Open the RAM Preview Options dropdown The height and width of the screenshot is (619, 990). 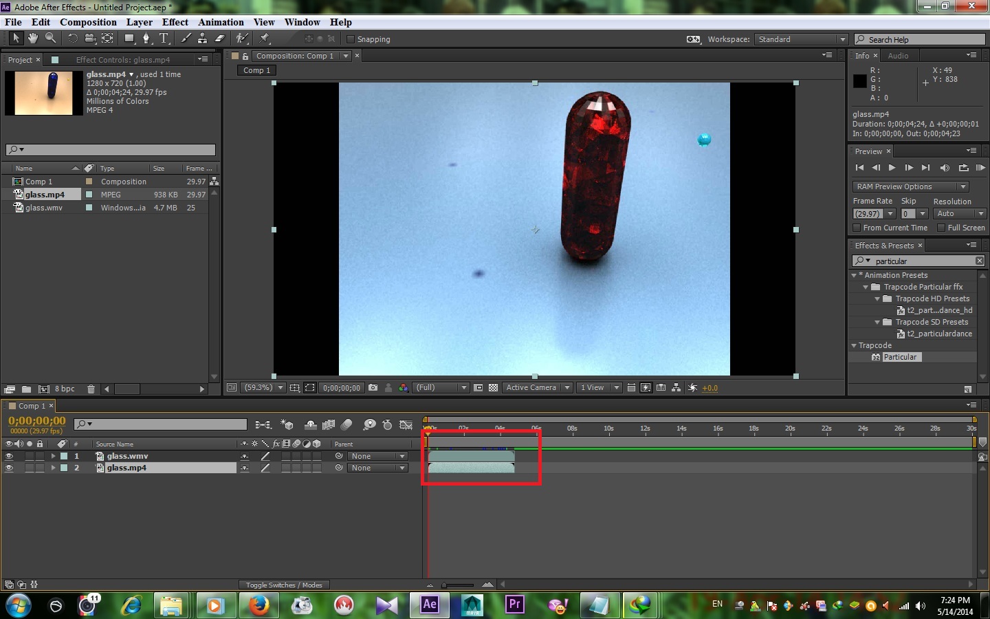click(910, 186)
